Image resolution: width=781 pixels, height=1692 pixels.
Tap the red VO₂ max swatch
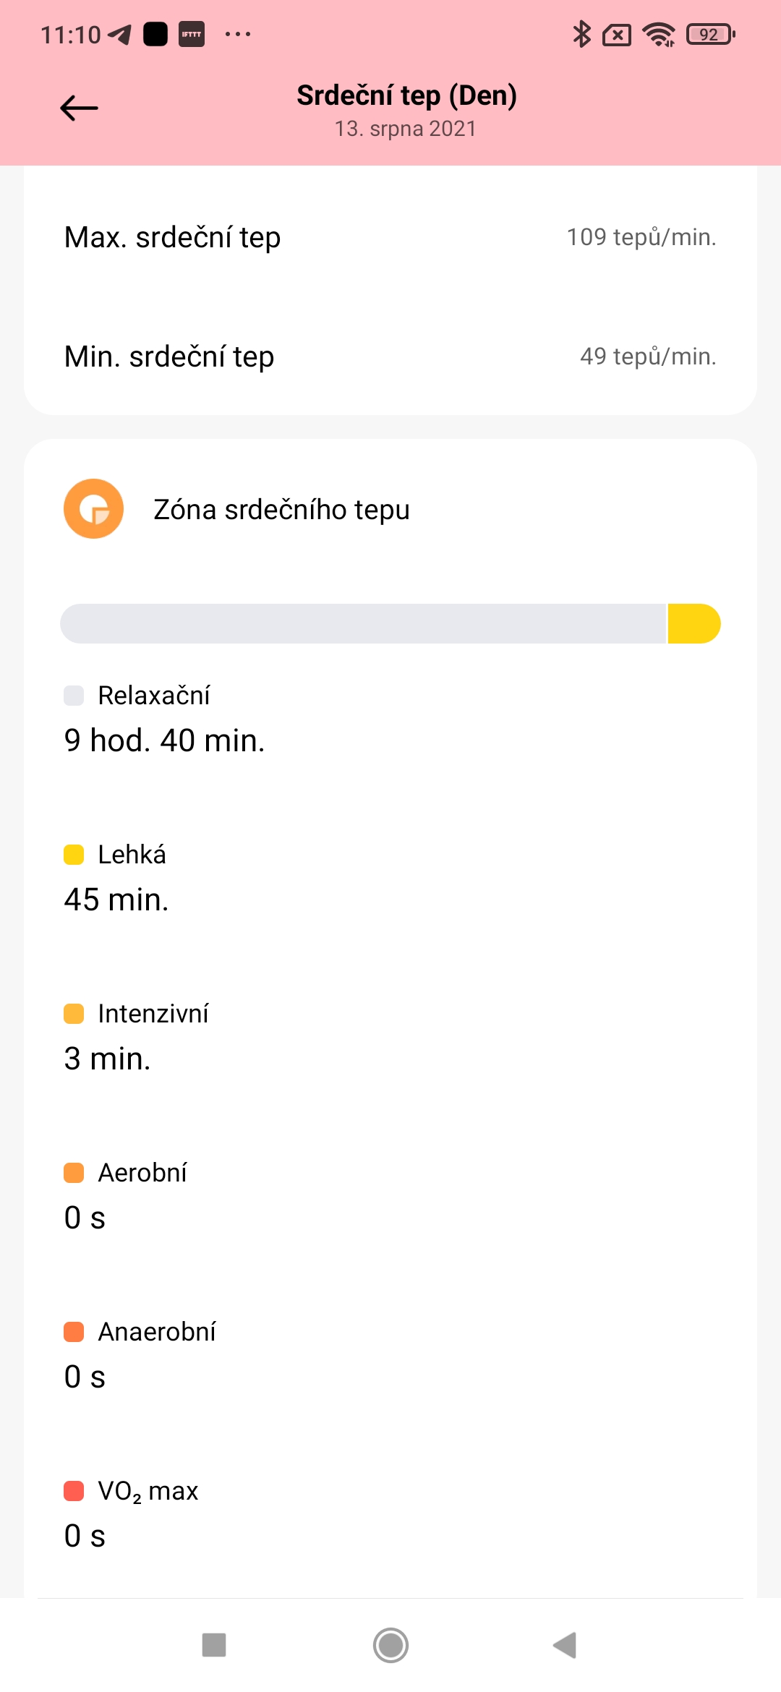[74, 1491]
